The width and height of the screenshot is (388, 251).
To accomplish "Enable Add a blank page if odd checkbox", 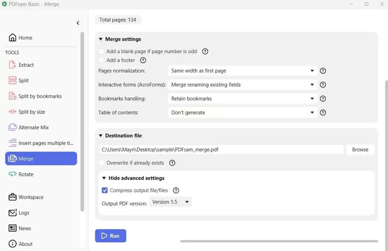I will coord(101,51).
